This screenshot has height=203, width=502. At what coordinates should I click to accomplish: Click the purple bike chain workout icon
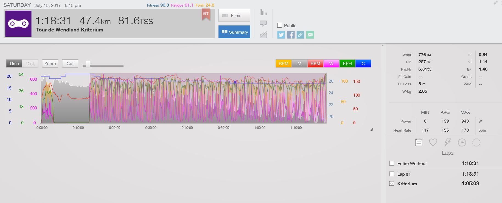click(18, 24)
